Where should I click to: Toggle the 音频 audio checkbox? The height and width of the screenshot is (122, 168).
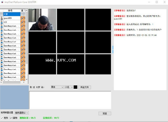(11, 118)
